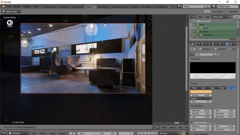Switch to the Motion Tracking workspace tab

(120, 7)
